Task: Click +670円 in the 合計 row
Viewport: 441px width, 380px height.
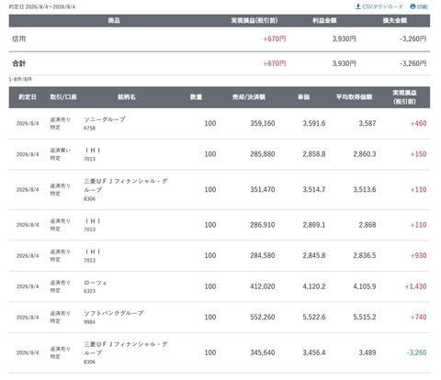Action: pos(275,63)
